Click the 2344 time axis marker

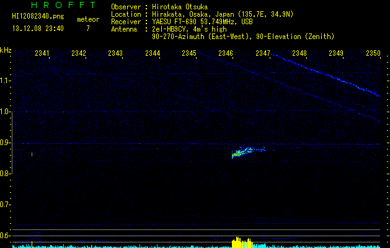point(153,53)
